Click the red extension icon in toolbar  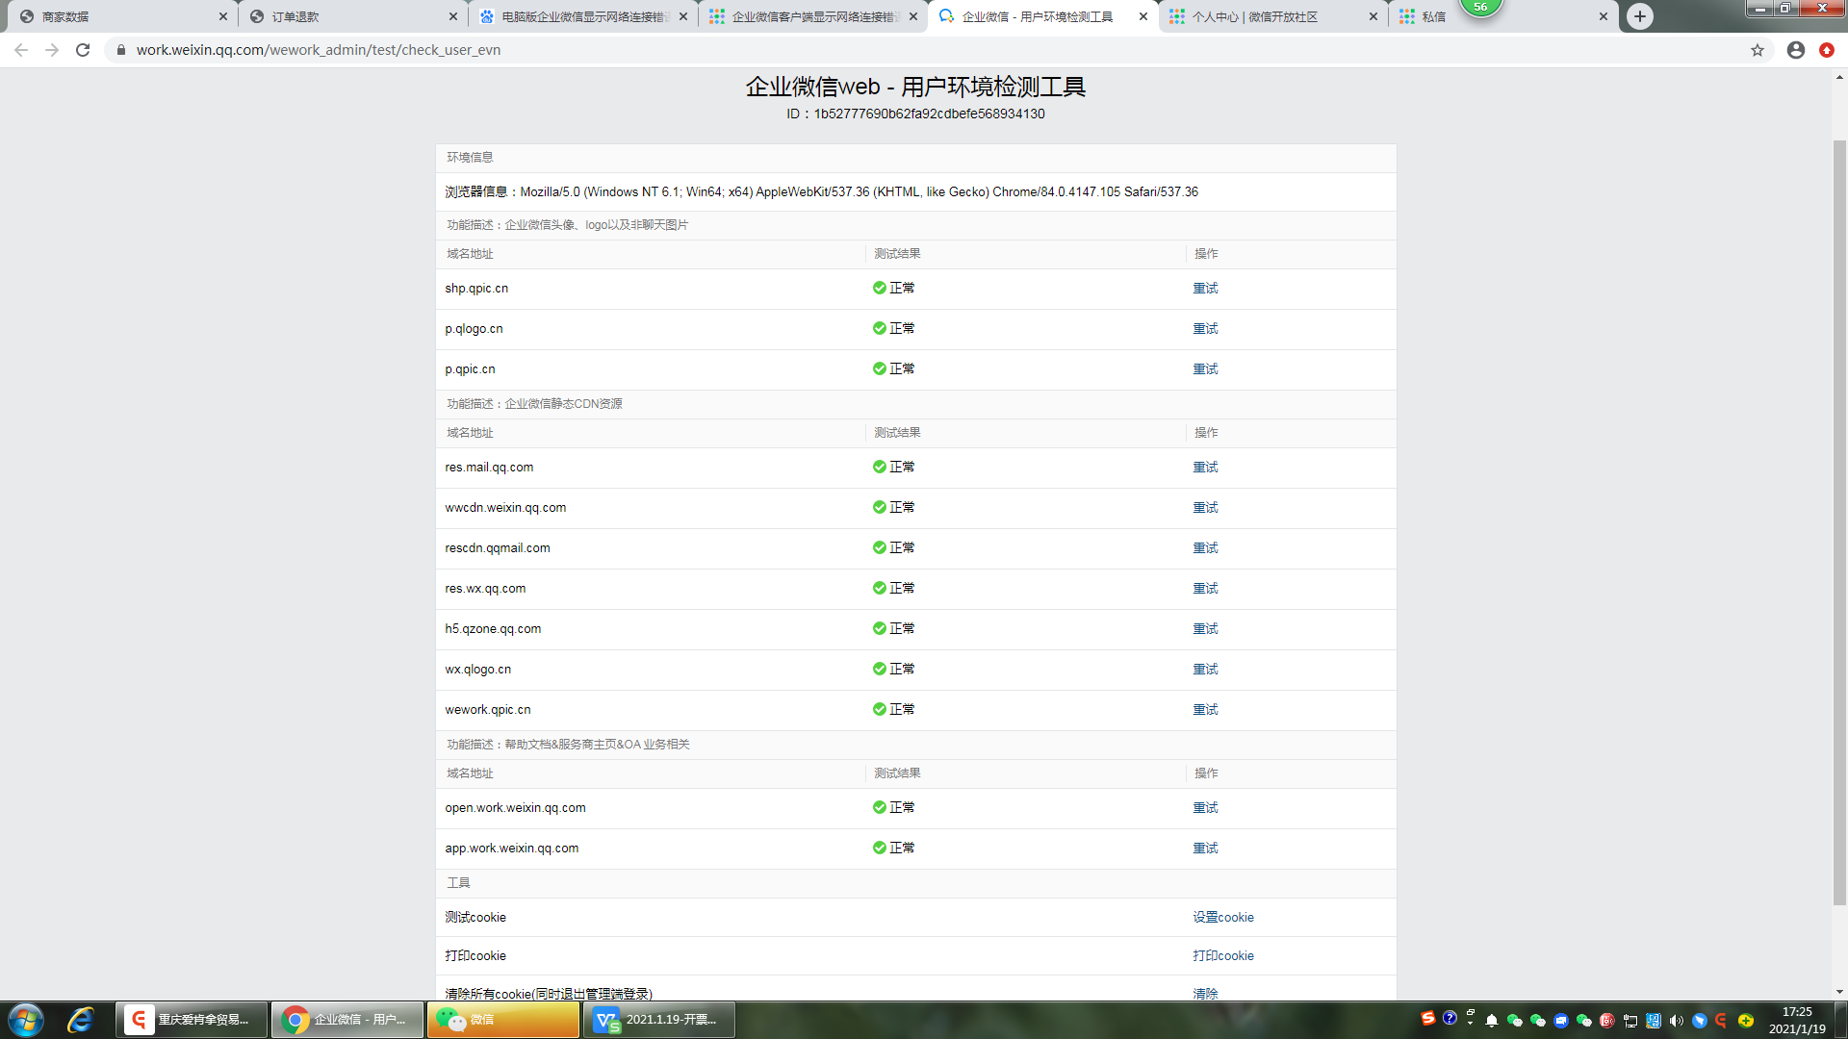[x=1827, y=50]
